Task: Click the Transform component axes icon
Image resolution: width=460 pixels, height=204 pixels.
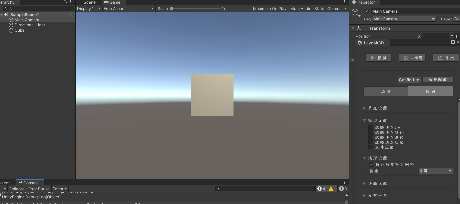Action: pos(359,28)
